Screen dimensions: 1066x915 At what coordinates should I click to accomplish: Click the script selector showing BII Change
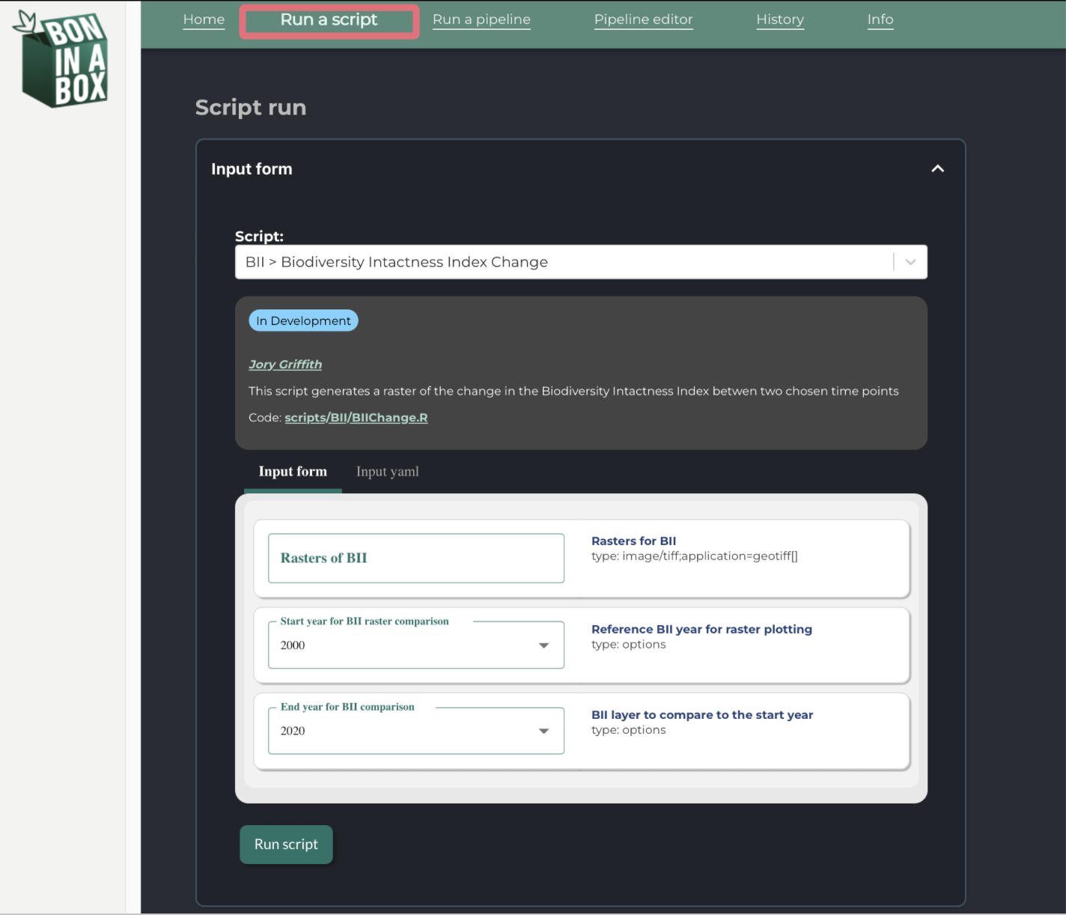pyautogui.click(x=581, y=262)
